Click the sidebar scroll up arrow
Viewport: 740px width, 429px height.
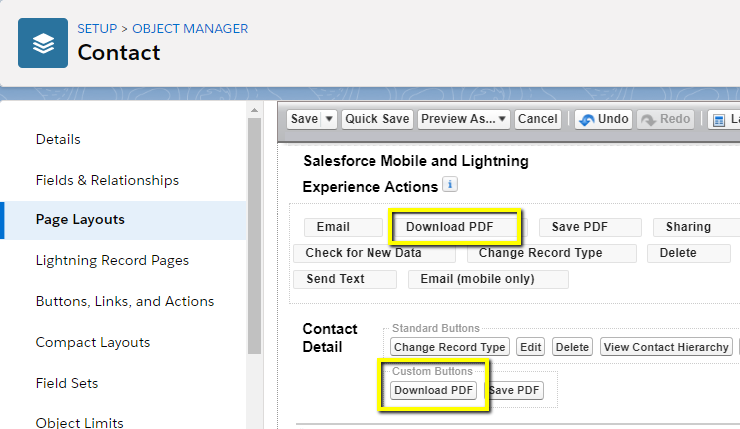point(254,110)
